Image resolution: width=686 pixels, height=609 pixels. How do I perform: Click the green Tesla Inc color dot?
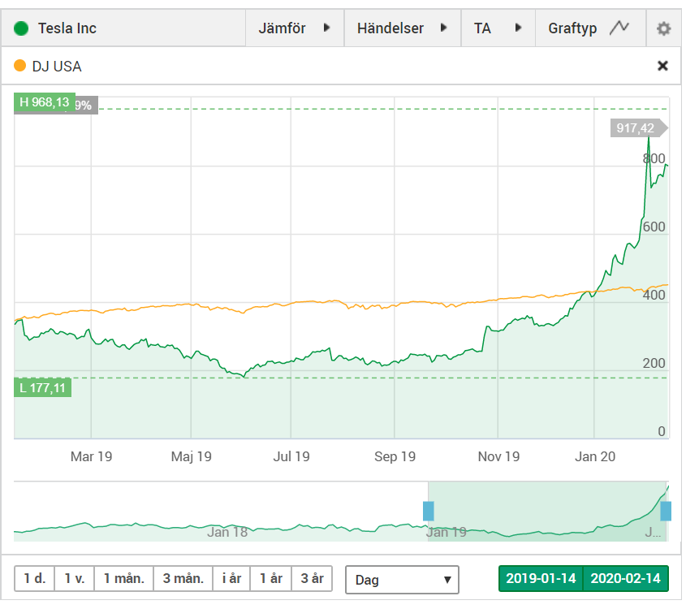(x=21, y=28)
